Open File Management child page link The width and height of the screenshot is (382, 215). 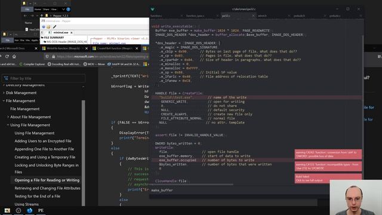coord(25,109)
